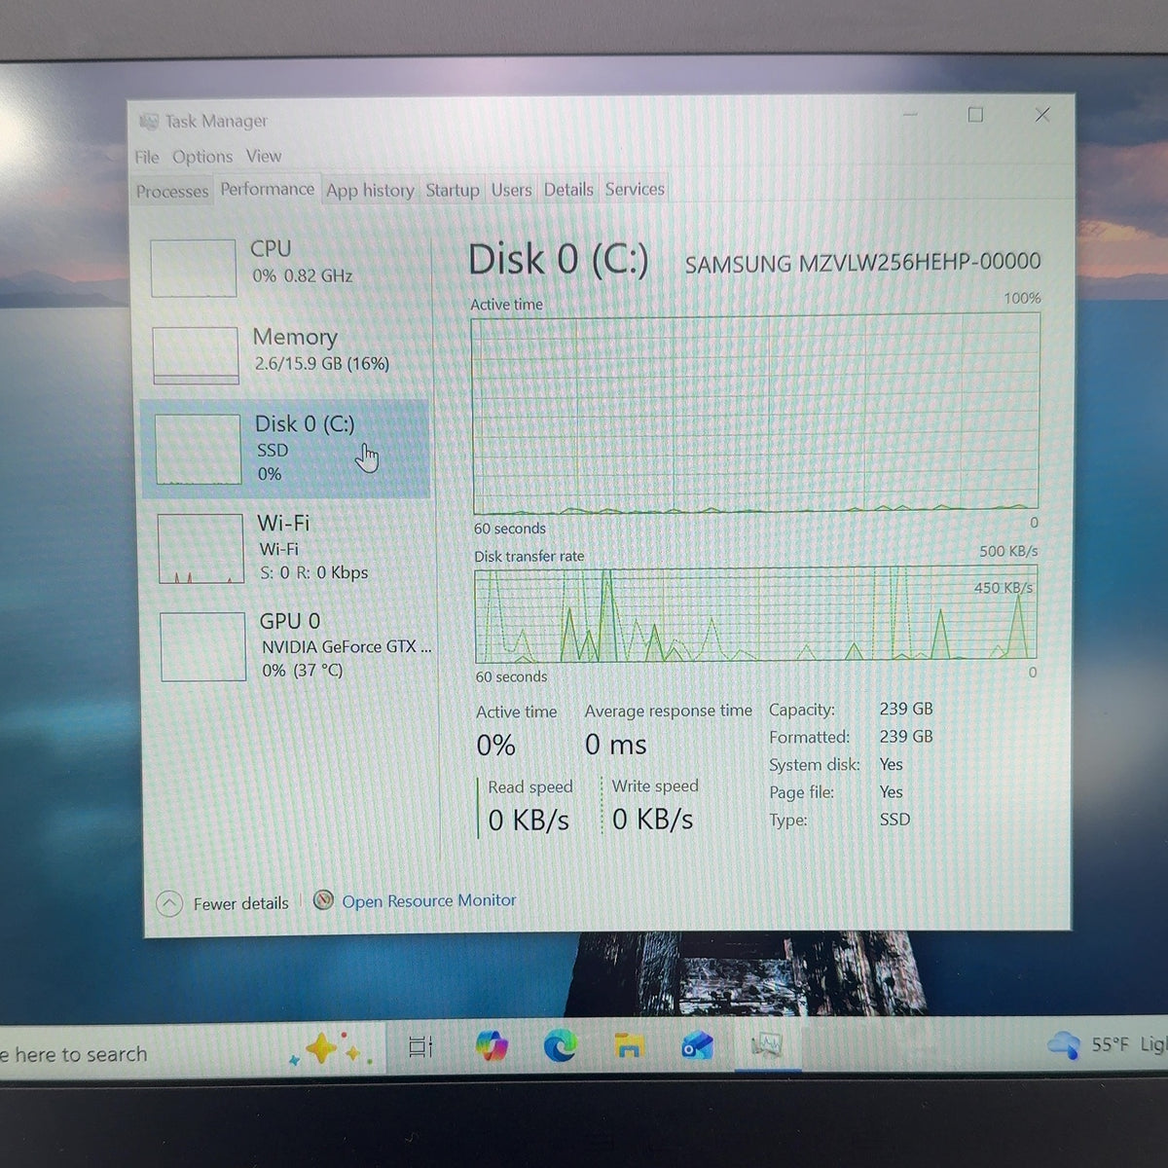Open the Options menu
The image size is (1168, 1168).
coord(202,157)
